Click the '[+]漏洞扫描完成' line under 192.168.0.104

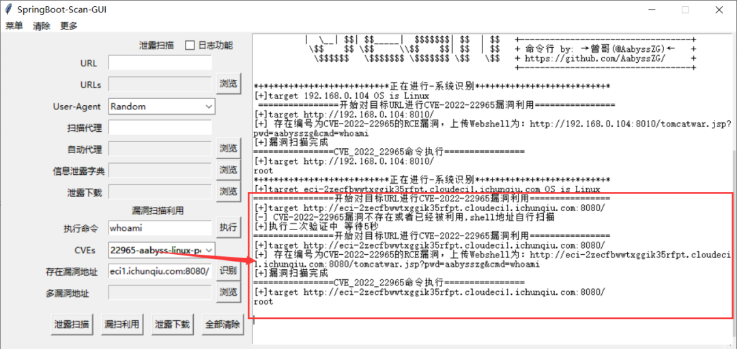pyautogui.click(x=291, y=143)
